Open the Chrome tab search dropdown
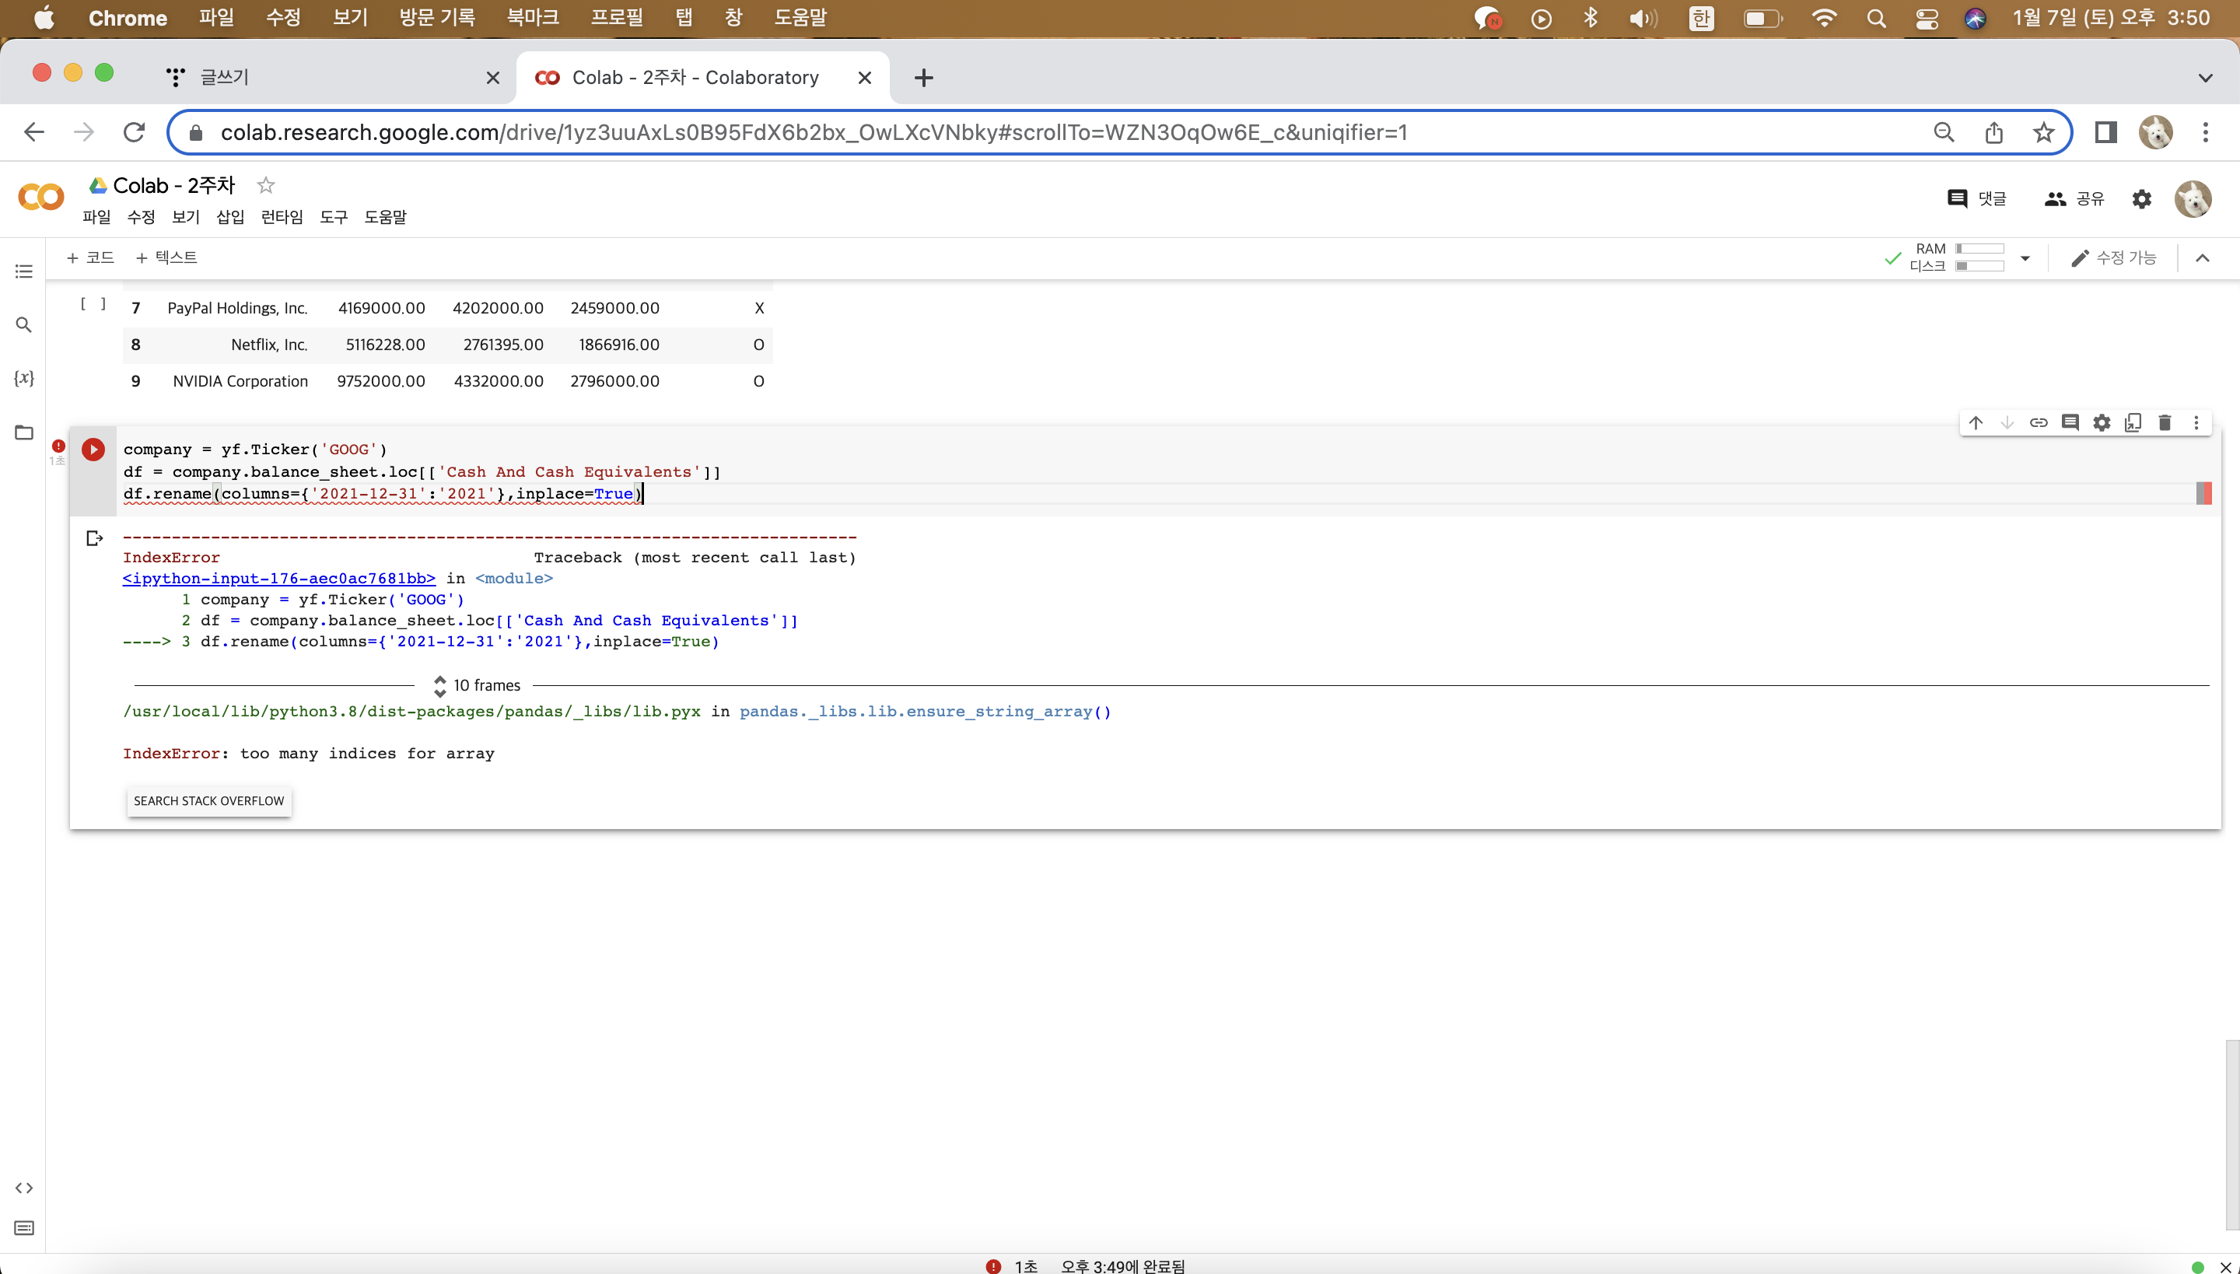2240x1274 pixels. point(2205,78)
